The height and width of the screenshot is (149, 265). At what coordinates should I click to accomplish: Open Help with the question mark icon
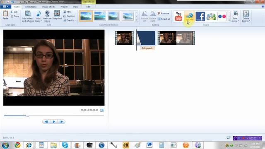point(263,7)
